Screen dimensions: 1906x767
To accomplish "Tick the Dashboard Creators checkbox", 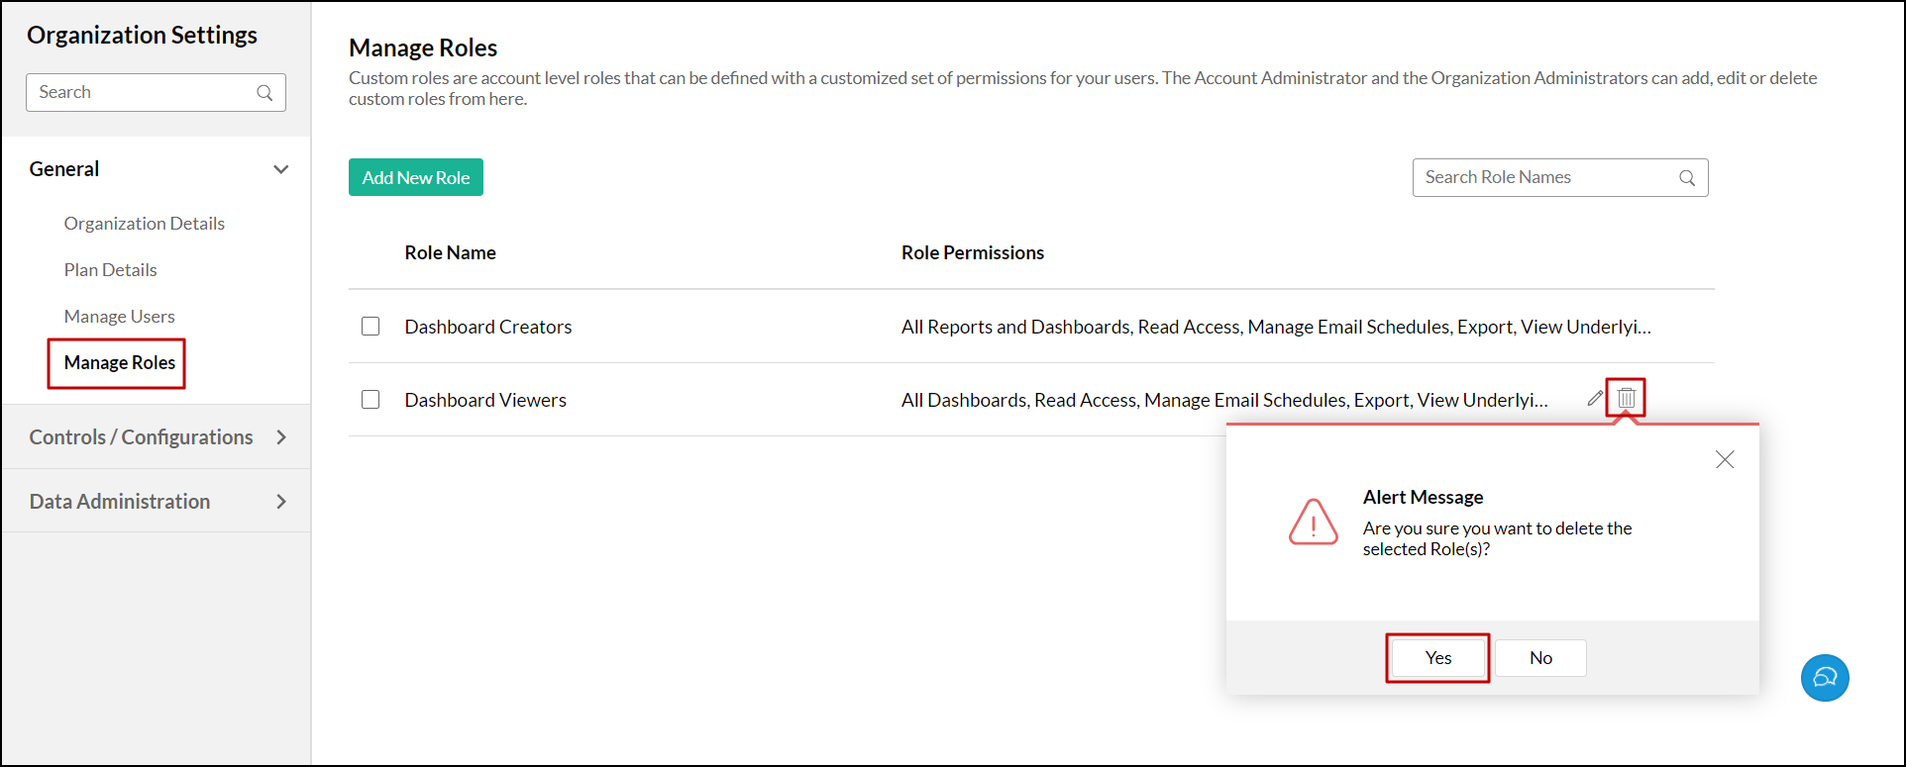I will (371, 327).
